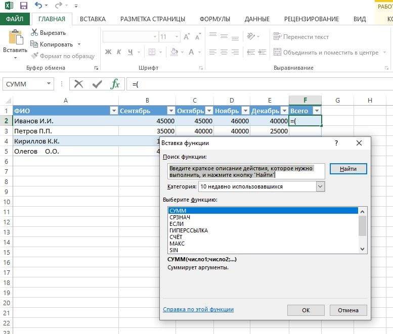Select ГИПЕРССЫЛКА in the function list
This screenshot has width=393, height=334.
pos(263,230)
